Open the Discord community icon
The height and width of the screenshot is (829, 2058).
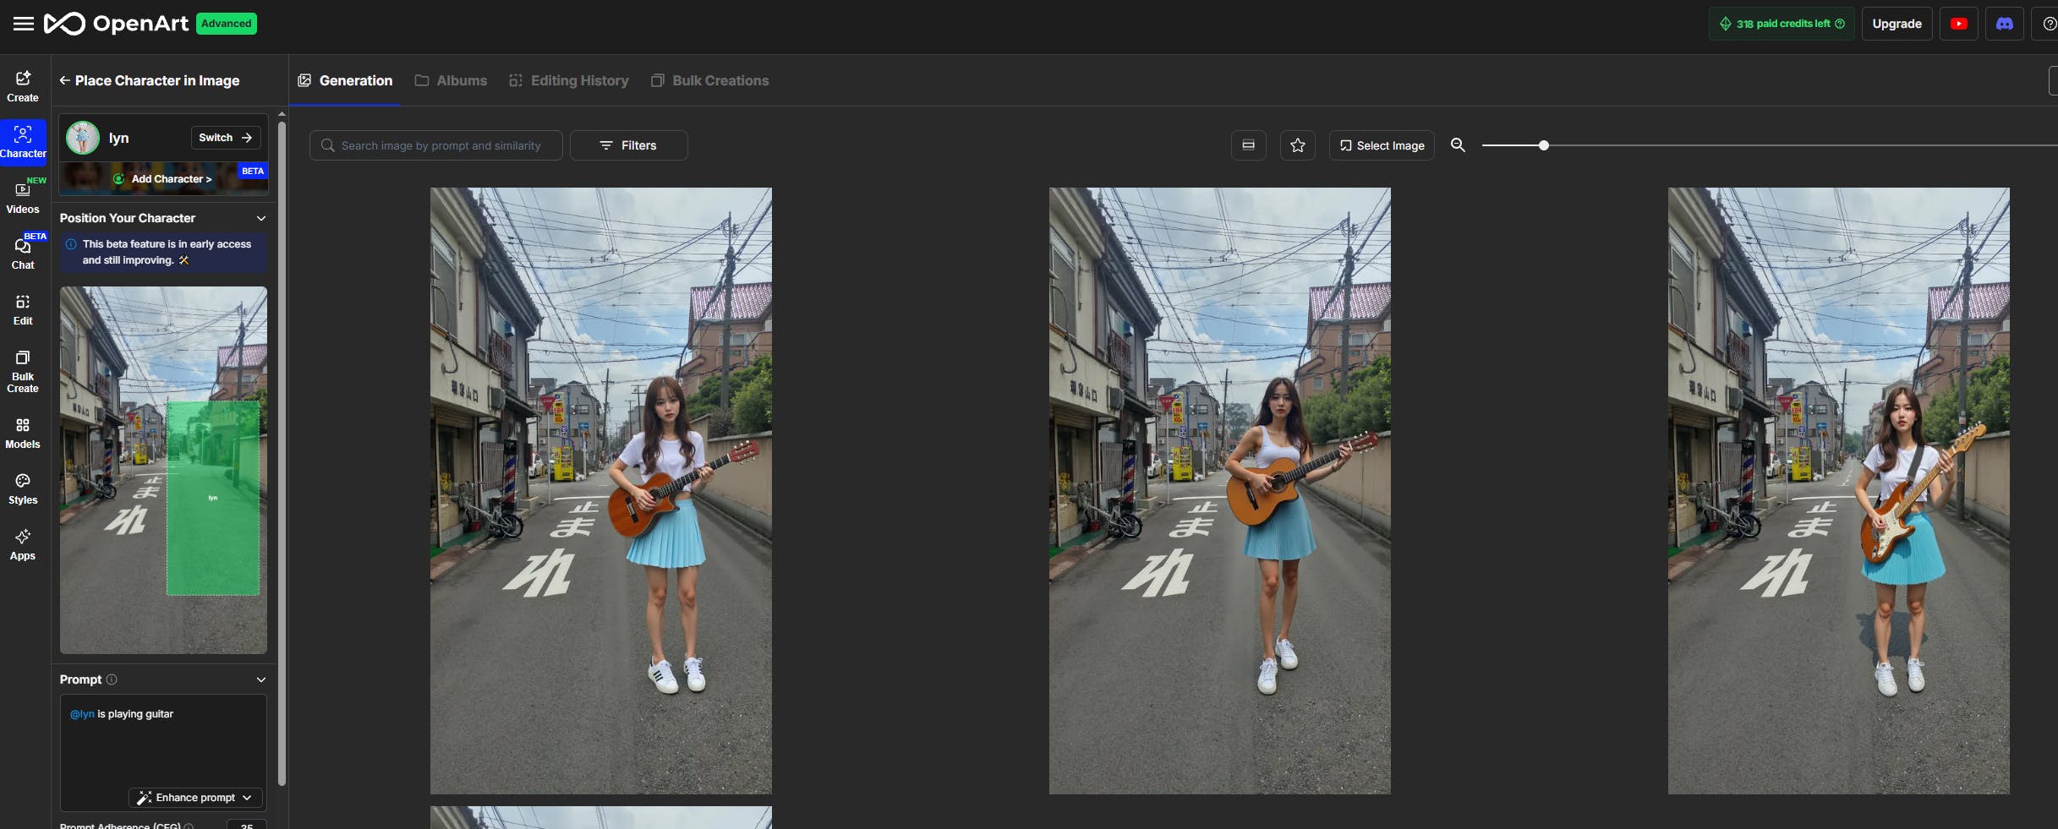coord(2004,24)
